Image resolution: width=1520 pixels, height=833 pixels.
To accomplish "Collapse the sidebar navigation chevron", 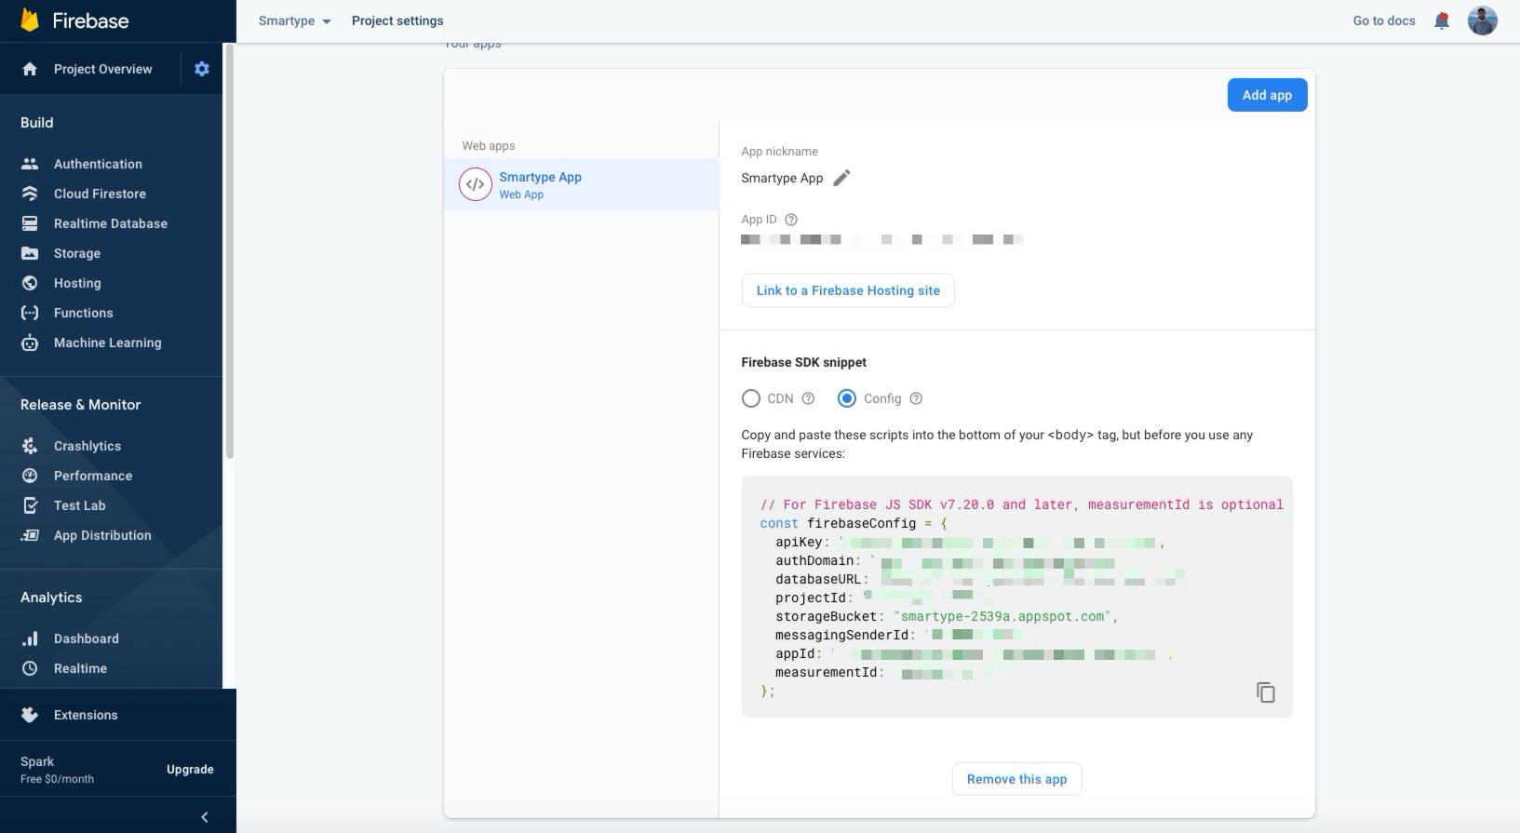I will tap(205, 817).
